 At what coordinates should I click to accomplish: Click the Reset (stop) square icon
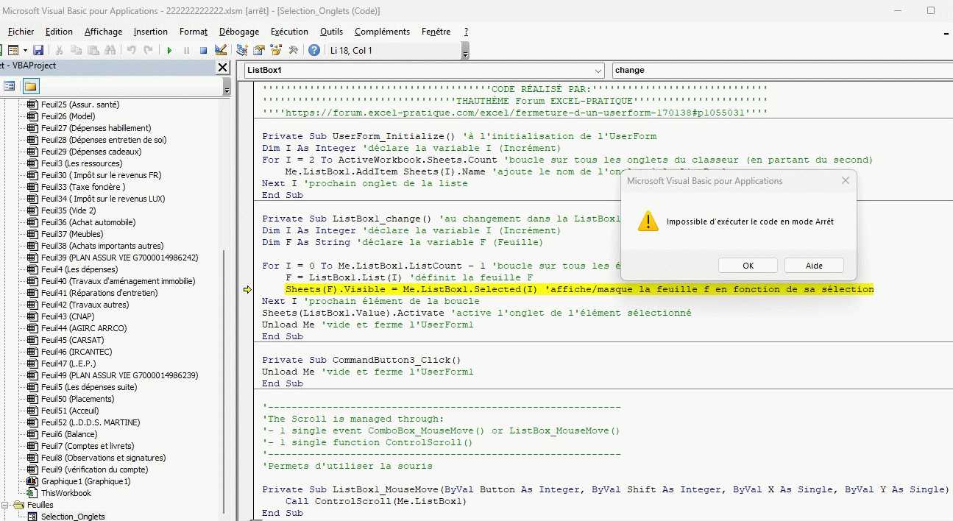(x=203, y=50)
